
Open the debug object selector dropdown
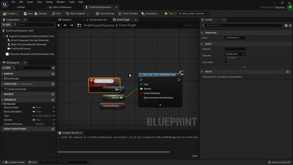[193, 13]
